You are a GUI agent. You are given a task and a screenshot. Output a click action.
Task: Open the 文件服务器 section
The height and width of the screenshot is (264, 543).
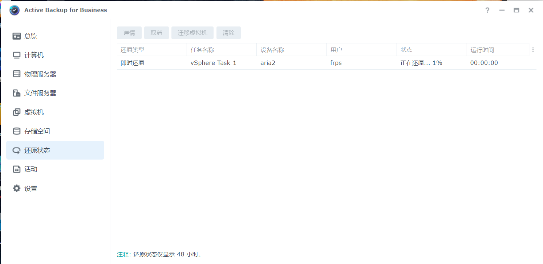55,93
